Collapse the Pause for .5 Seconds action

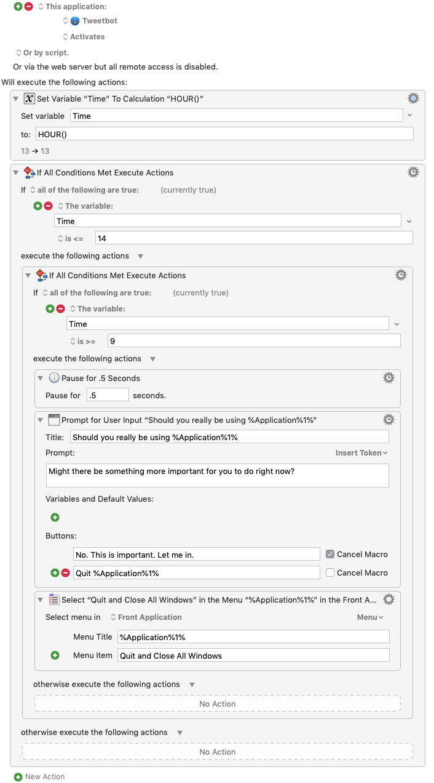(40, 379)
